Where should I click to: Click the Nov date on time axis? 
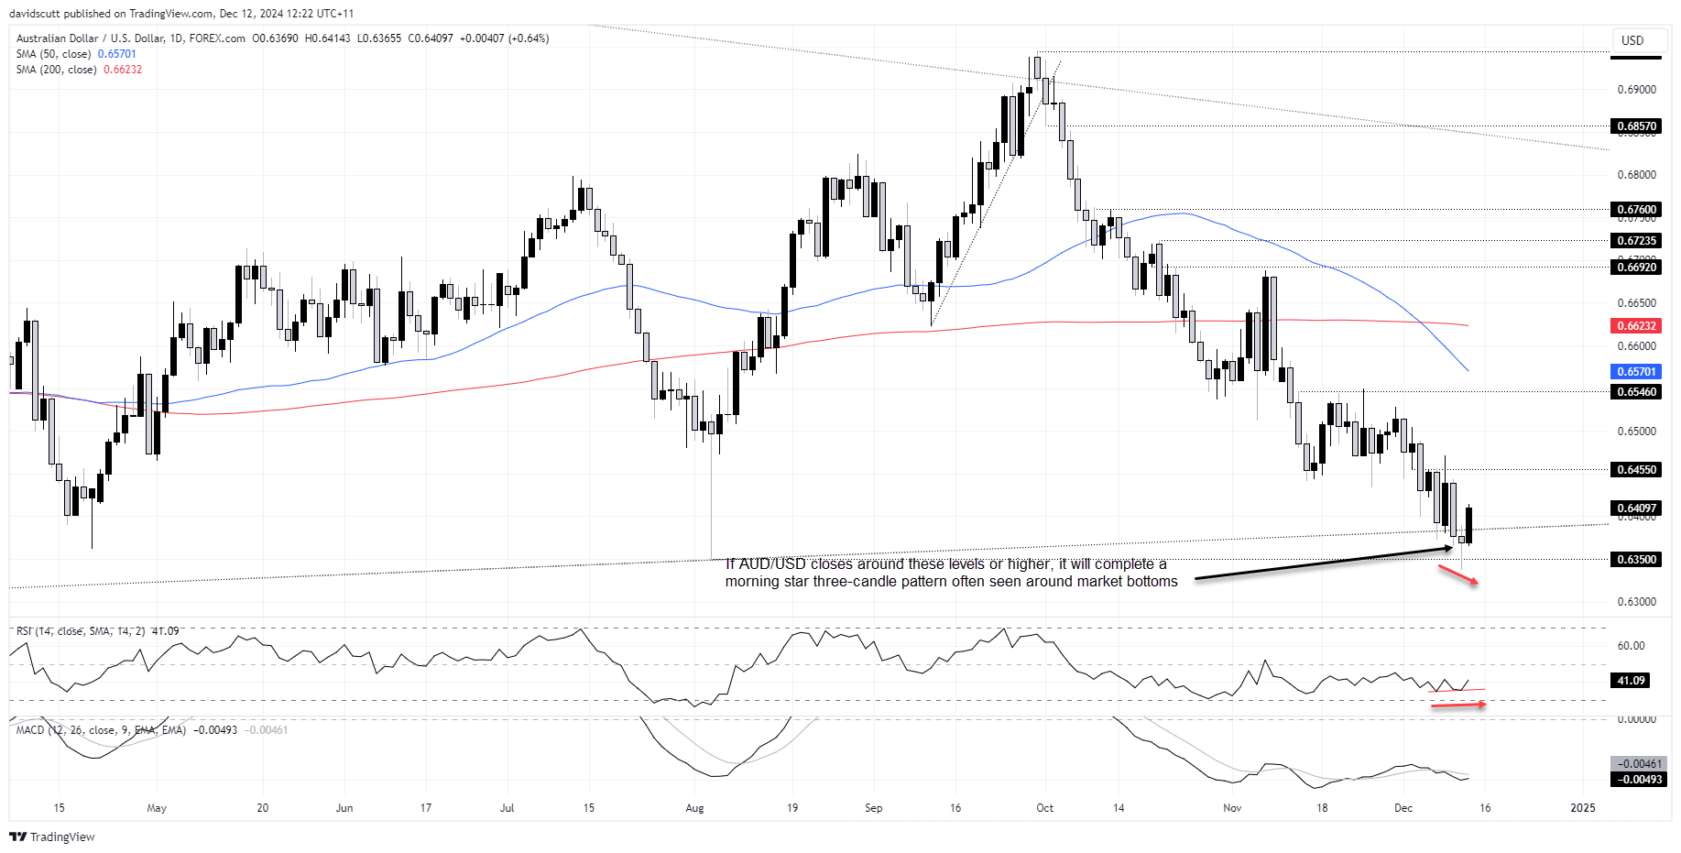1232,808
